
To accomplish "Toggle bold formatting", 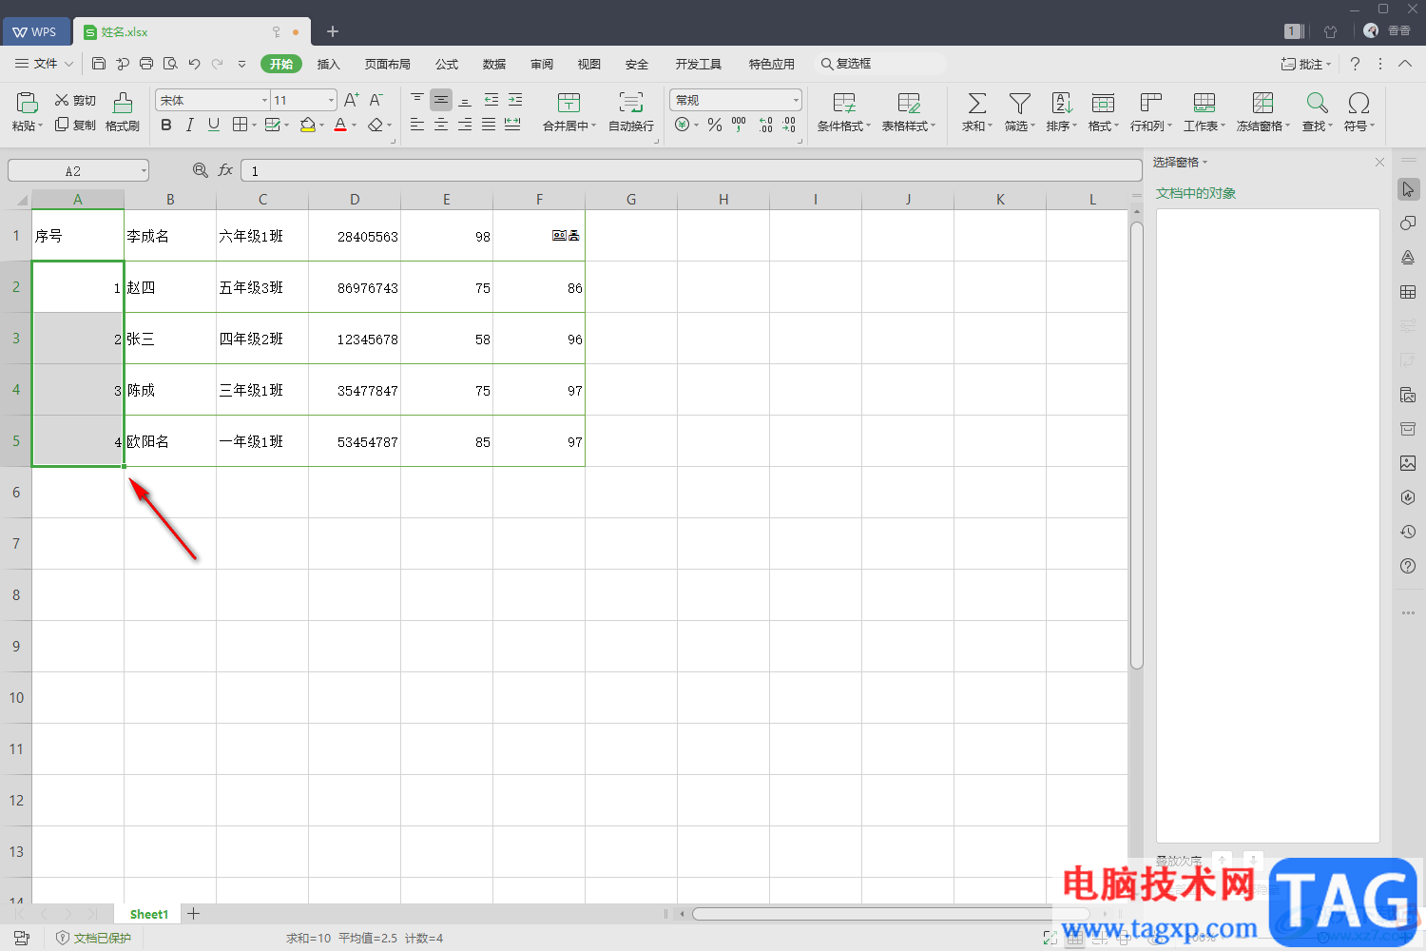I will point(166,125).
